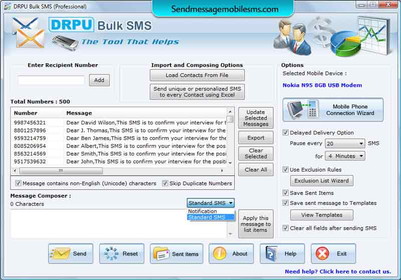The height and width of the screenshot is (280, 401).
Task: Click the horizontal scrollbar thumb of message list
Action: point(61,171)
